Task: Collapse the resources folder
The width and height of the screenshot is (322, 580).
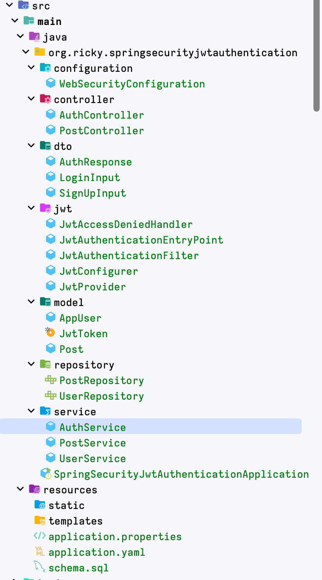Action: tap(21, 489)
